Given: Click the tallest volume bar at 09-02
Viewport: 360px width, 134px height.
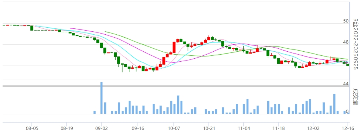Looking at the screenshot, I should pyautogui.click(x=102, y=98).
